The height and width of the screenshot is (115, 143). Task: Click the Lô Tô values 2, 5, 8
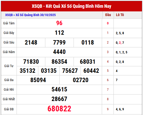click(120, 33)
